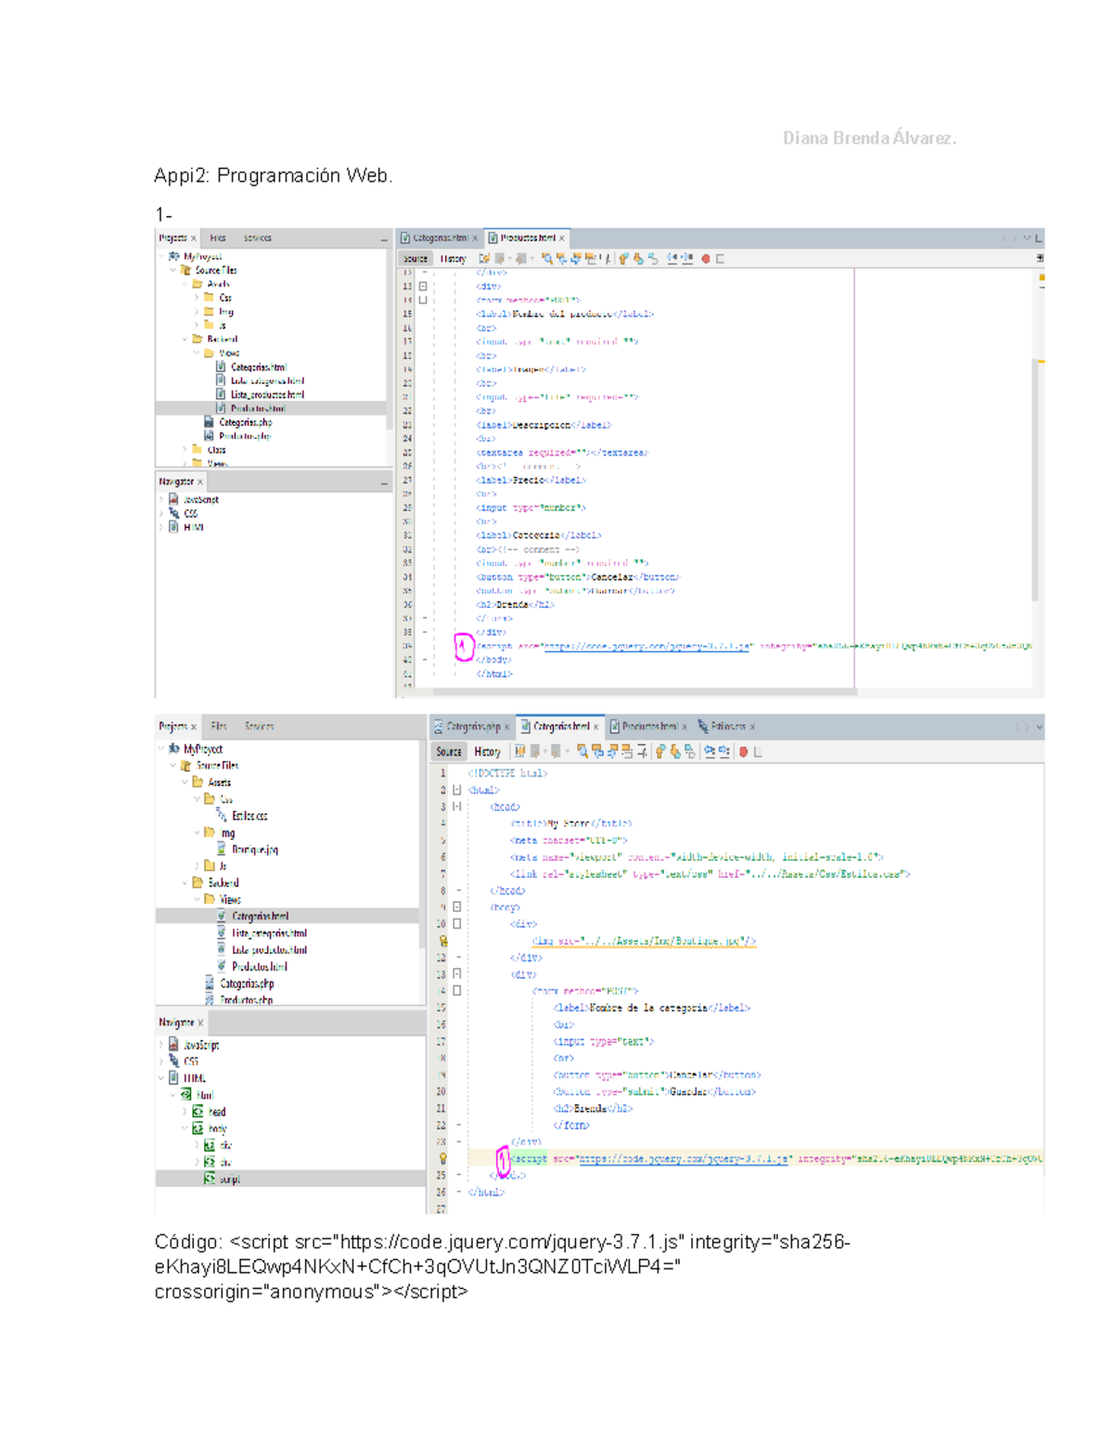Expand the head node in the Navigator tree
This screenshot has height=1441, width=1113.
coord(185,1112)
